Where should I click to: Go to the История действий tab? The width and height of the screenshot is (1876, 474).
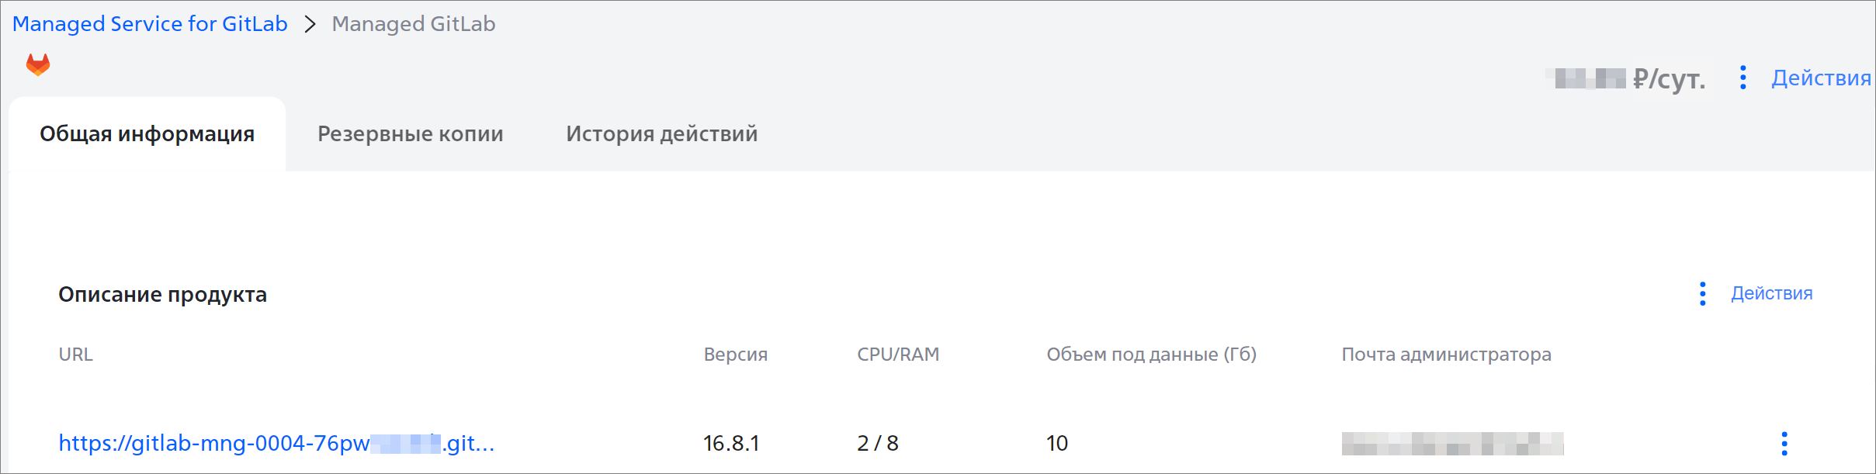(661, 134)
